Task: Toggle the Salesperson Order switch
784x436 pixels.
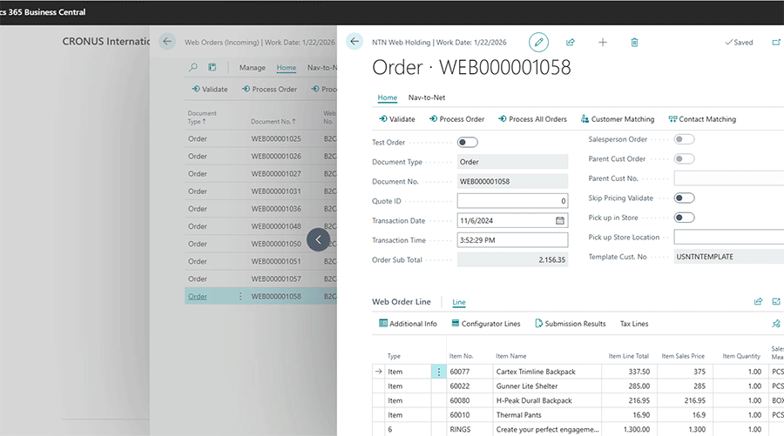Action: pos(684,139)
